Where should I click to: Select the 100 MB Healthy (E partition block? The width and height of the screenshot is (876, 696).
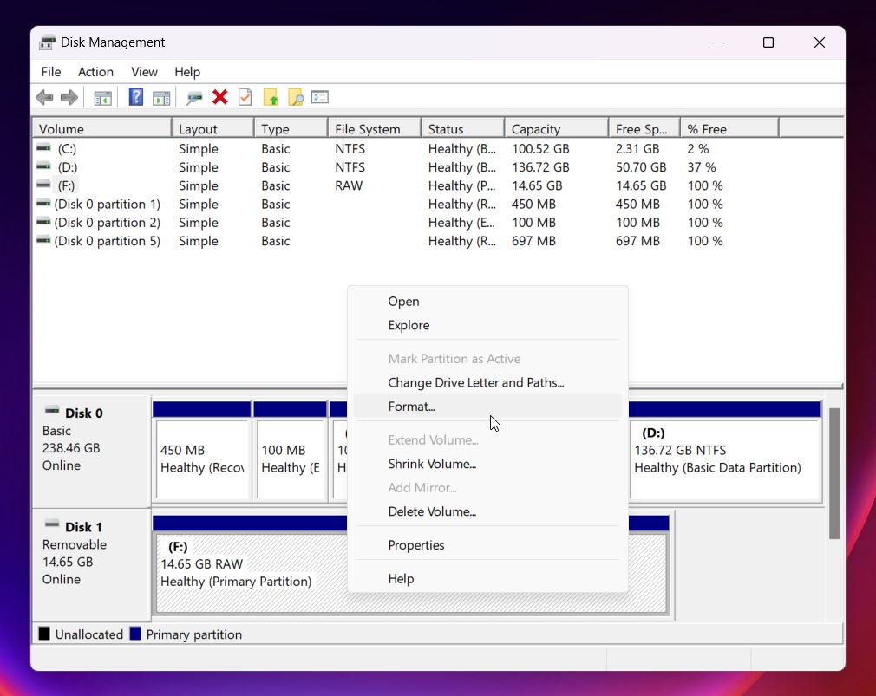290,451
